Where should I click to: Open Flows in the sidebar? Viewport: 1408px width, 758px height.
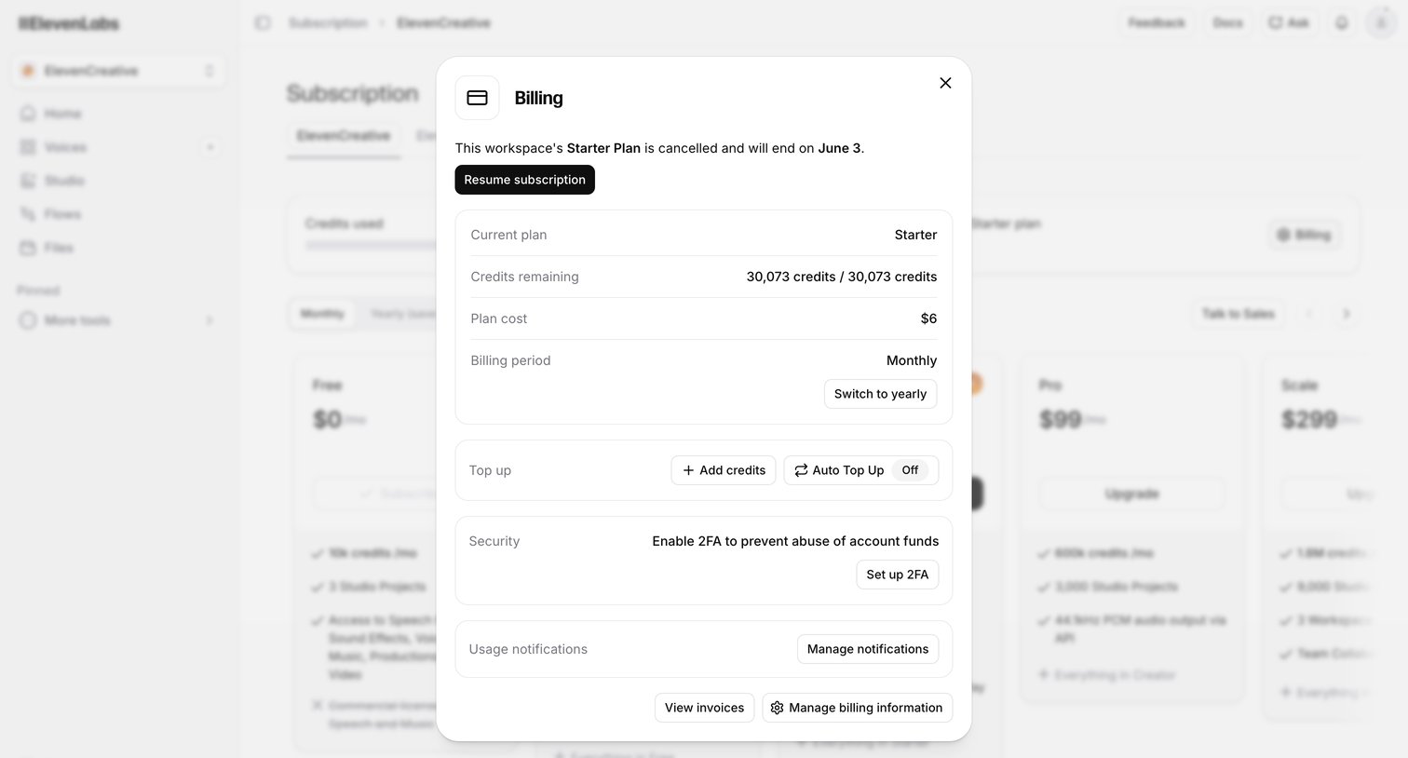118,214
